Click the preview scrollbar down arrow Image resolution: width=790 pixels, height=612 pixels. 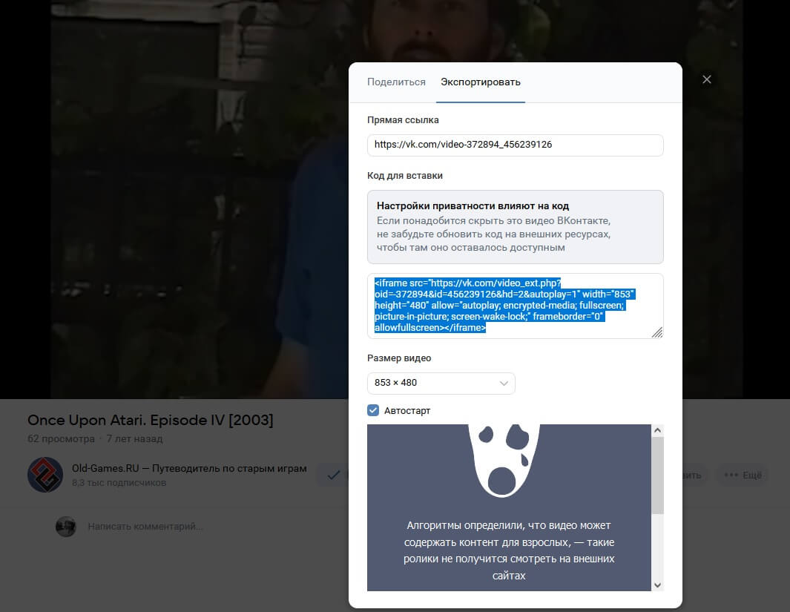[657, 585]
